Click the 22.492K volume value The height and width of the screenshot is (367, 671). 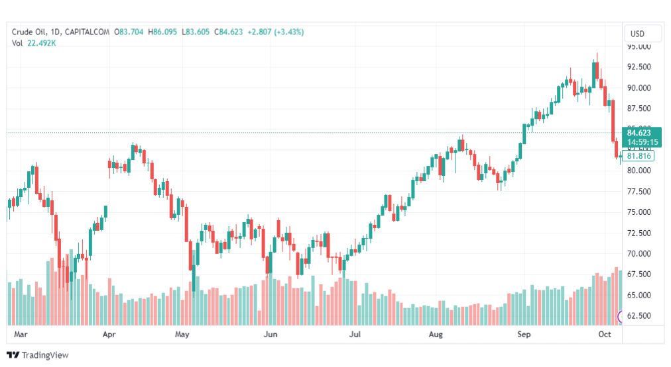42,44
